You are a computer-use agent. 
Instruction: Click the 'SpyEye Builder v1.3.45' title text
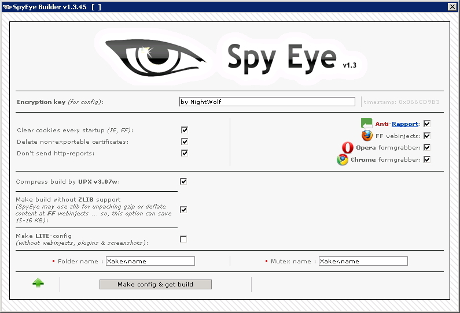[x=50, y=7]
